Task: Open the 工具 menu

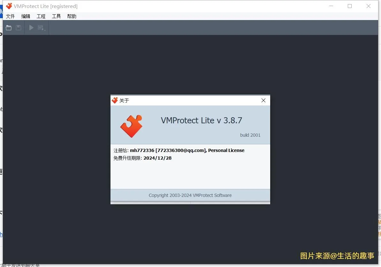Action: (x=56, y=16)
